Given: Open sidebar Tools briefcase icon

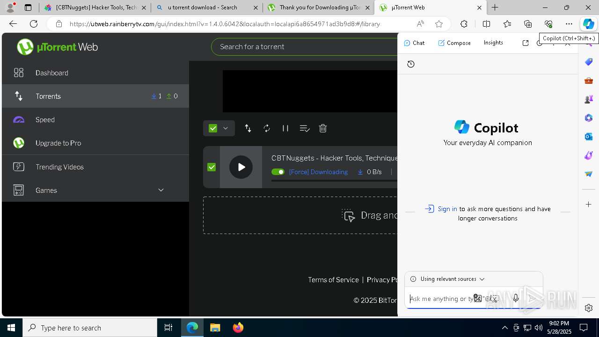Looking at the screenshot, I should pos(589,81).
